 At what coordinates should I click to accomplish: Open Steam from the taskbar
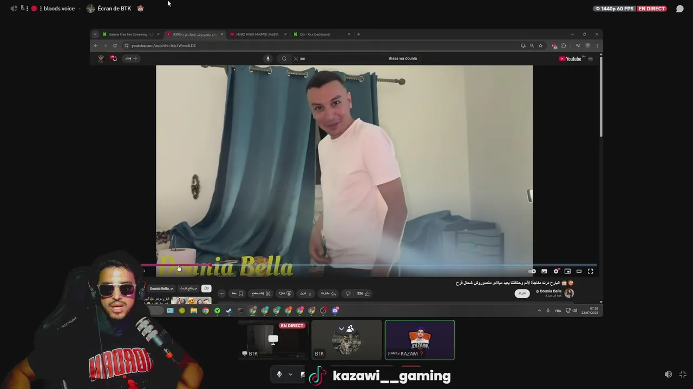(229, 311)
